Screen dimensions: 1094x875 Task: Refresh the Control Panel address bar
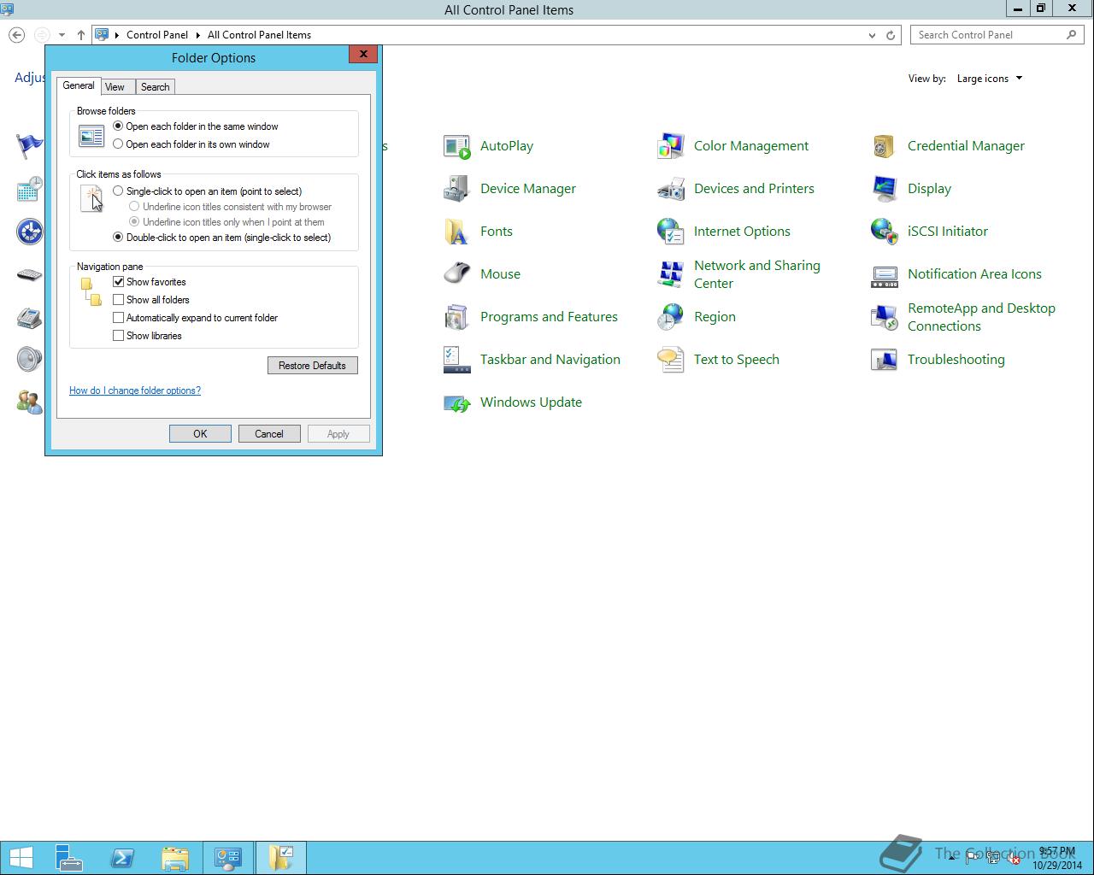[891, 35]
